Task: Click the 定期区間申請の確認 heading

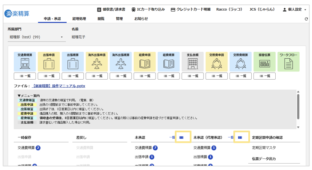Action: (x=267, y=137)
